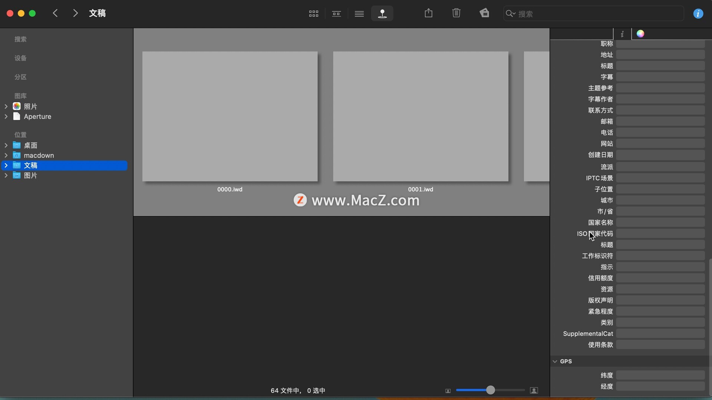Viewport: 712px width, 400px height.
Task: Click the 字幕 input field
Action: pos(660,77)
